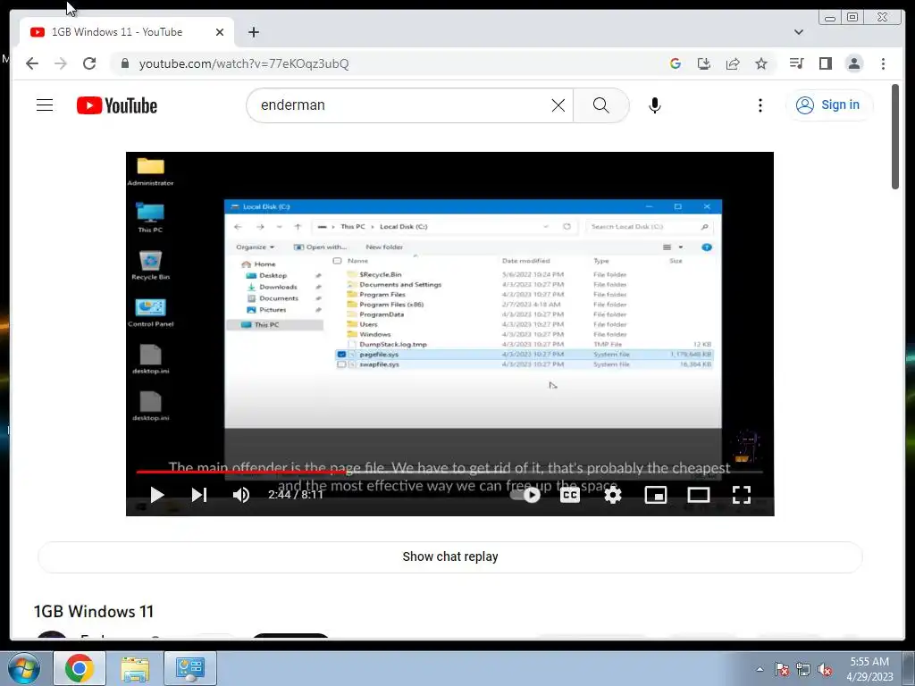This screenshot has height=686, width=915.
Task: Click the muted speaker tray icon
Action: tap(825, 669)
